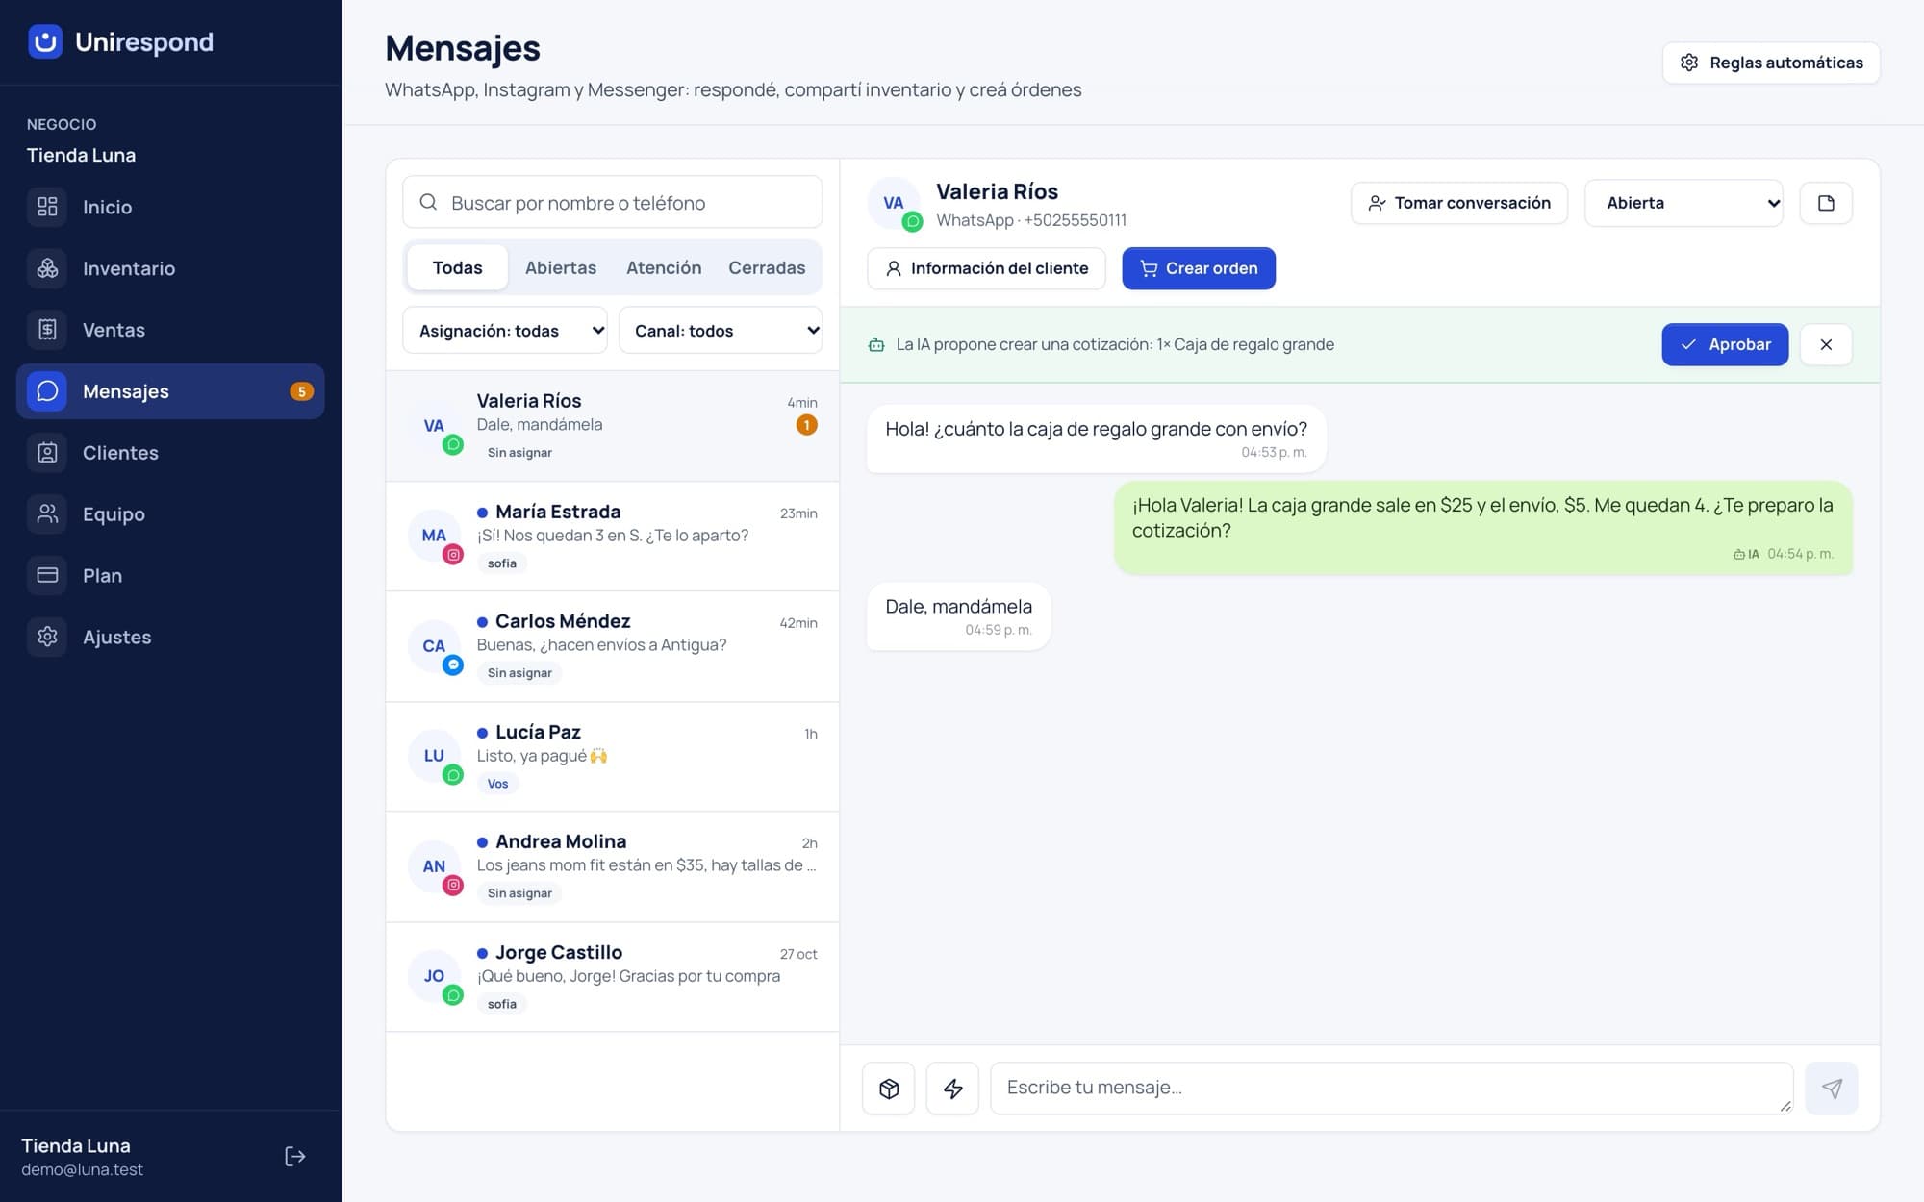Click the 'Vos' tag on Lucía Paz
Image resolution: width=1924 pixels, height=1202 pixels.
click(x=497, y=784)
